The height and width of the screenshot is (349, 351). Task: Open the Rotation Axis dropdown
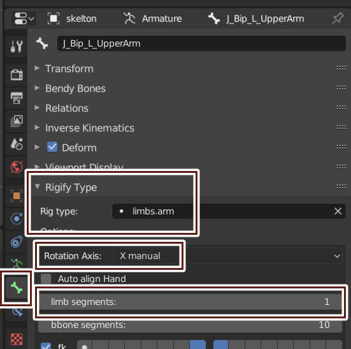[x=228, y=256]
